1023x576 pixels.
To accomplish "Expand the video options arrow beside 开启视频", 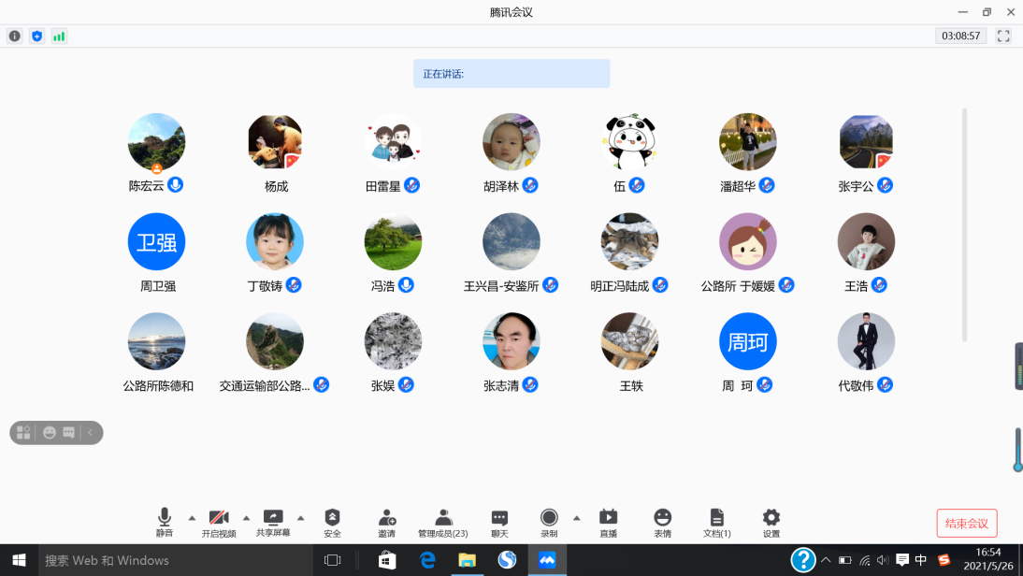I will pos(246,519).
